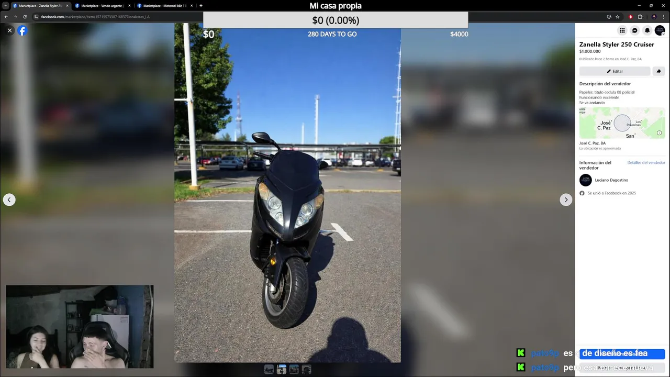Click the 'Funcionando excelente' description line
Image resolution: width=670 pixels, height=377 pixels.
point(599,97)
